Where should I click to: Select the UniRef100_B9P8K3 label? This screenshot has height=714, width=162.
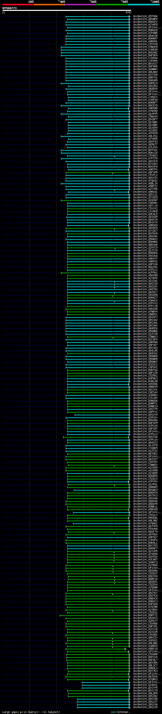point(145,379)
